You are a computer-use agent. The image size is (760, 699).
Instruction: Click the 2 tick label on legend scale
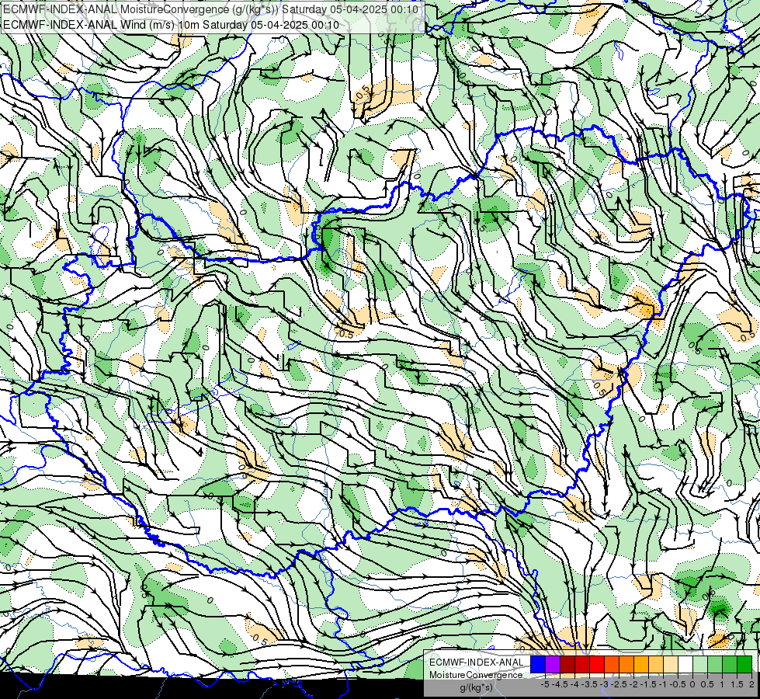751,684
